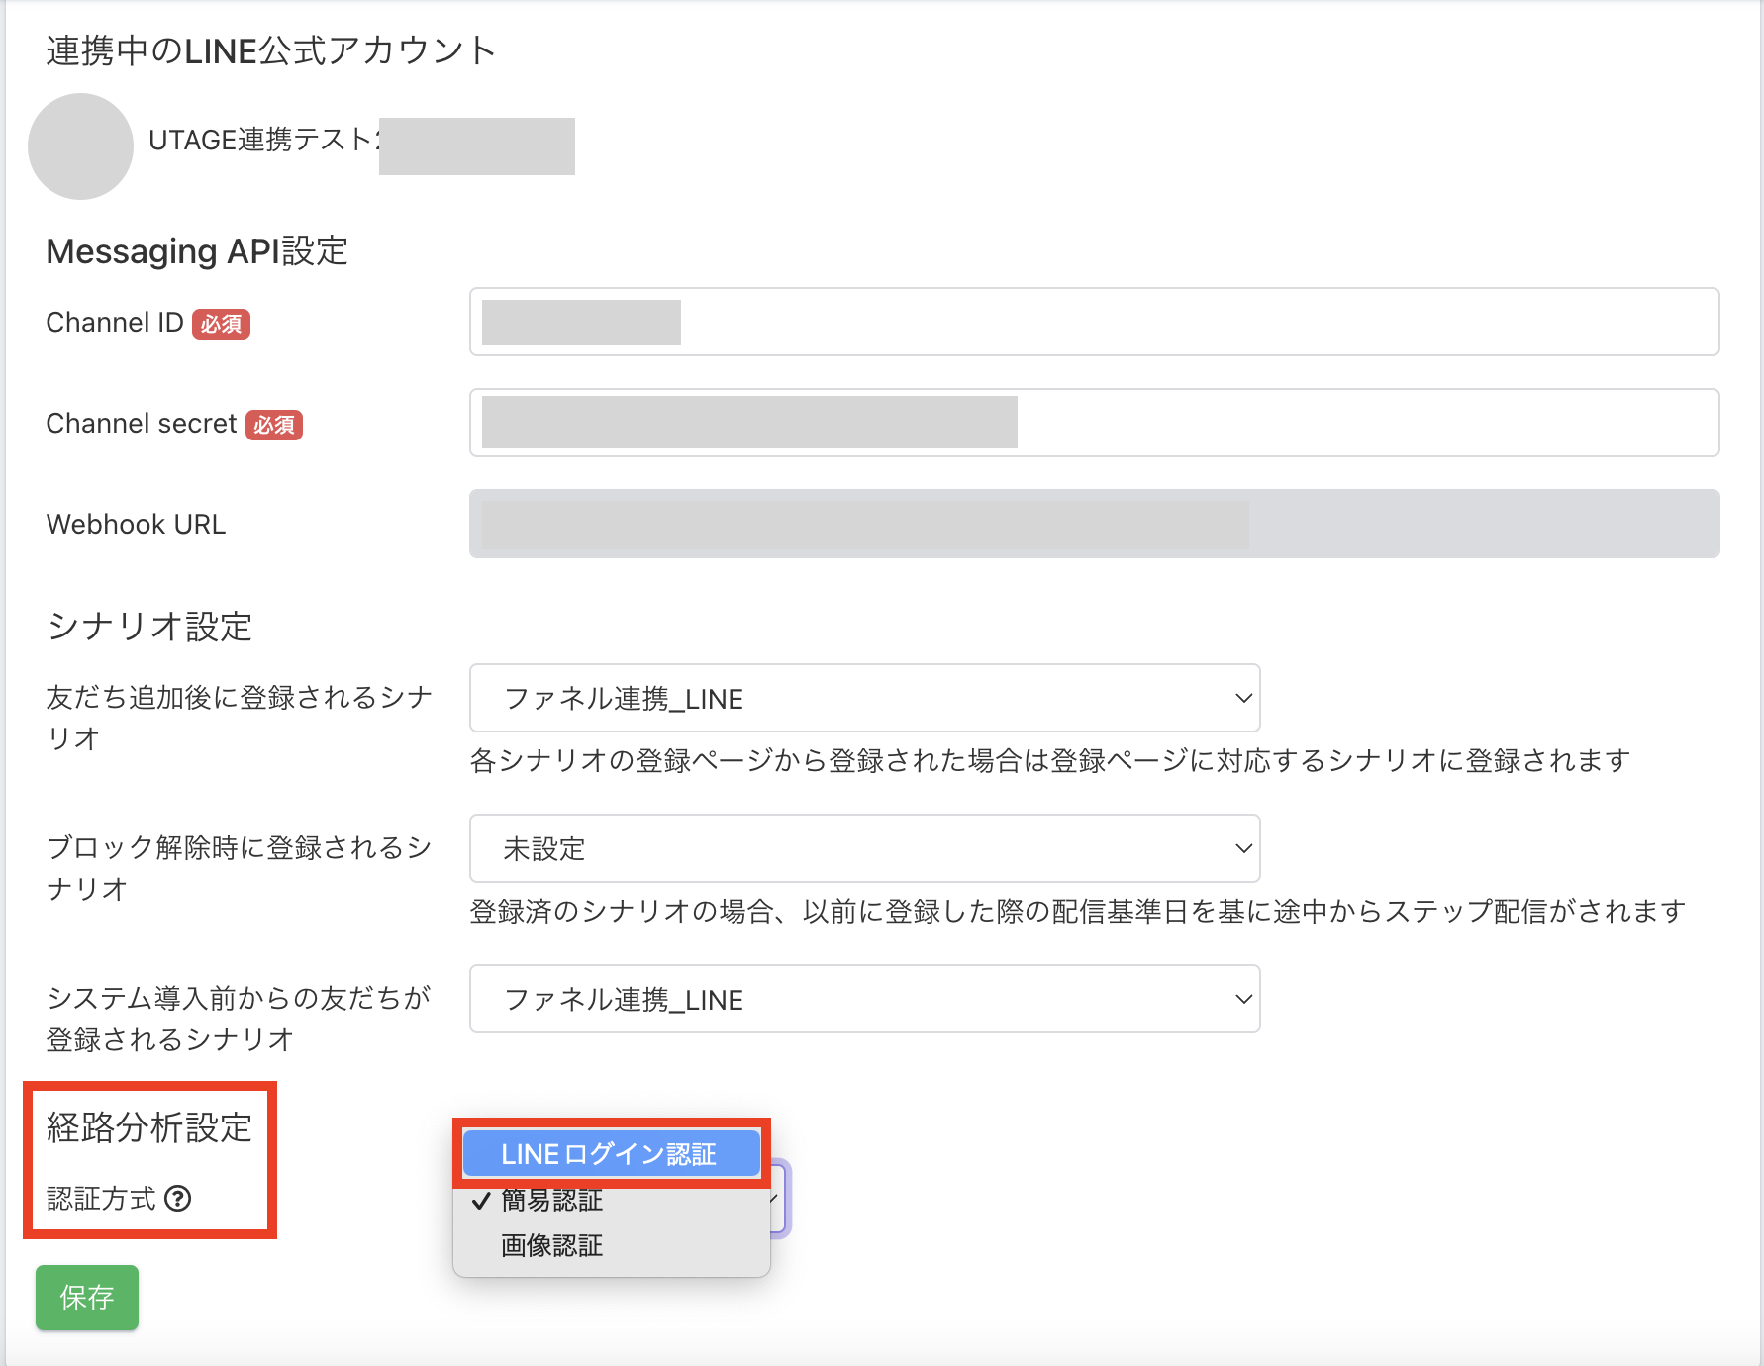Click the Channel ID label text

[115, 323]
